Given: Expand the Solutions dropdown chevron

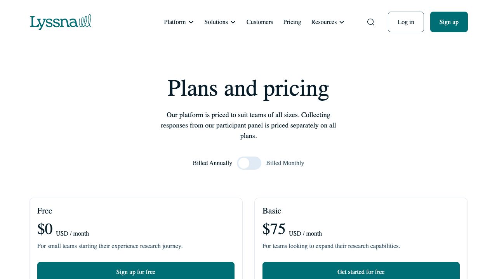Looking at the screenshot, I should click(233, 22).
